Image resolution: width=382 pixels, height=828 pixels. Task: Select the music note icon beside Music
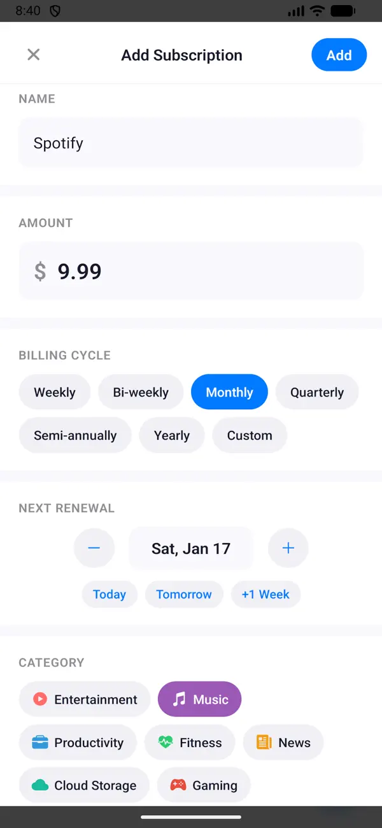pos(180,699)
